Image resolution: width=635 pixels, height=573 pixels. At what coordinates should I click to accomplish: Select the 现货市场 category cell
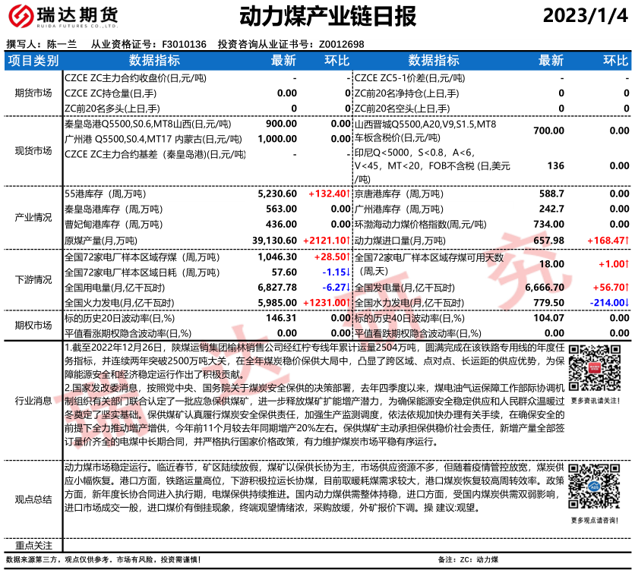point(33,150)
